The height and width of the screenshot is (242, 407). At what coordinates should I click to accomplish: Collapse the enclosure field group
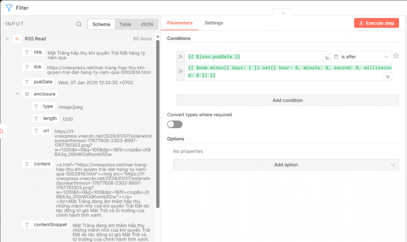[x=17, y=94]
